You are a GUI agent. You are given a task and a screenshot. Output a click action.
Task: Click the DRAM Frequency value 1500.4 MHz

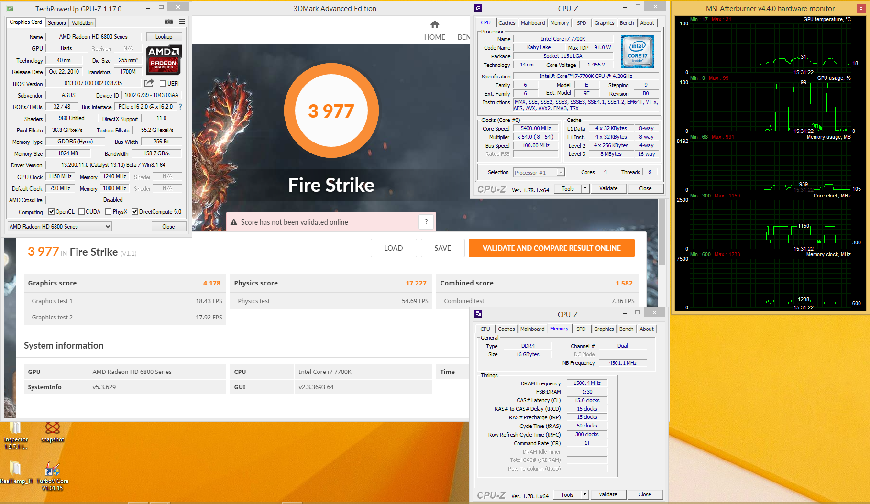587,383
